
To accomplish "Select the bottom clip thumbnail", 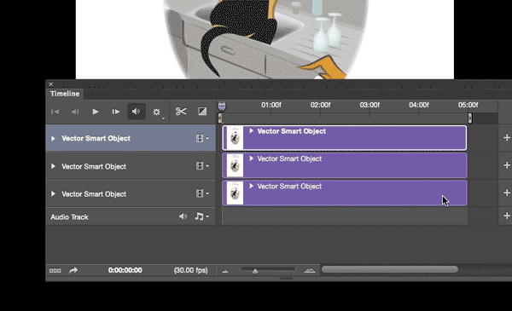I will [235, 193].
